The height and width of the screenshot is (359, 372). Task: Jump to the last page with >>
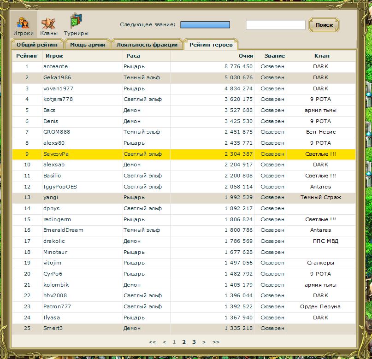point(216,342)
